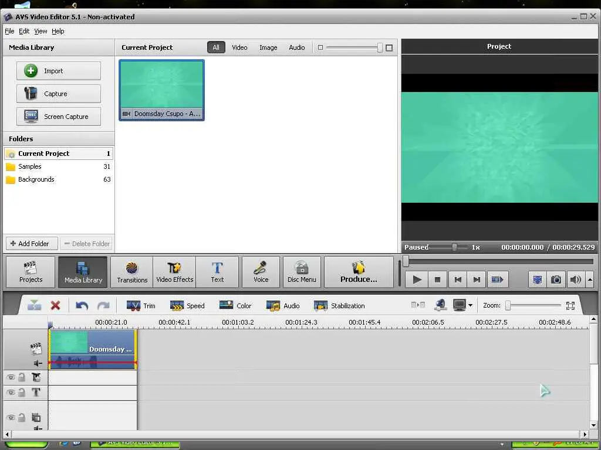The height and width of the screenshot is (450, 601).
Task: Click the zoom-to-fit timeline icon
Action: tap(570, 305)
